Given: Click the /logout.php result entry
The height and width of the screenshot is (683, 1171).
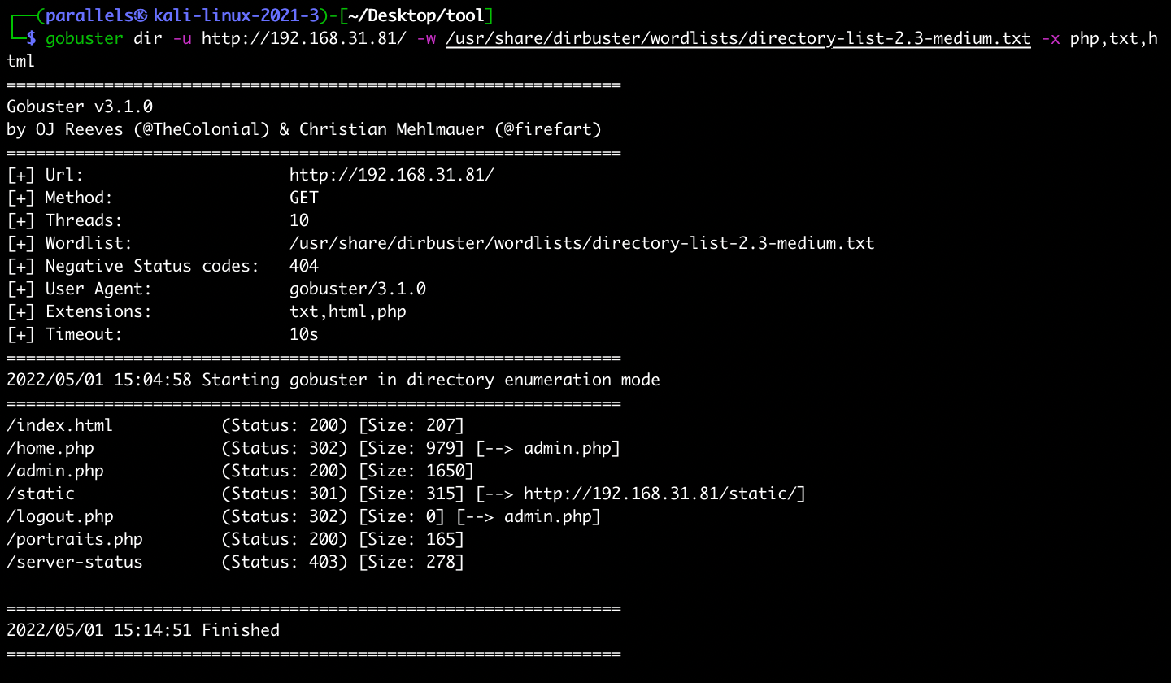Looking at the screenshot, I should (x=59, y=516).
